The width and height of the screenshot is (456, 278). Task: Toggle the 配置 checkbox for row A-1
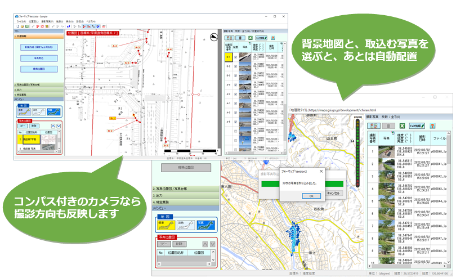coord(235,103)
